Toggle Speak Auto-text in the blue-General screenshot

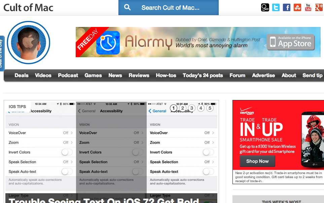coord(208,172)
